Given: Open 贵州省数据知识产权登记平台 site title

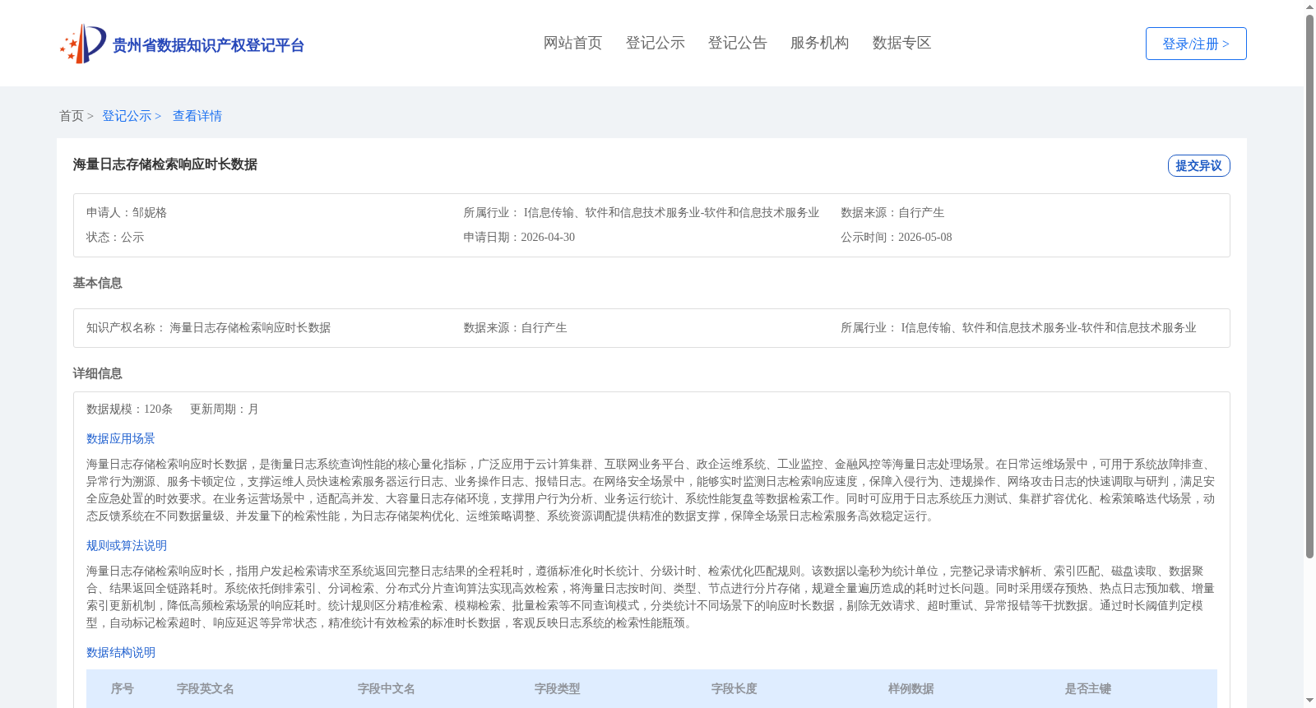Looking at the screenshot, I should [x=208, y=45].
